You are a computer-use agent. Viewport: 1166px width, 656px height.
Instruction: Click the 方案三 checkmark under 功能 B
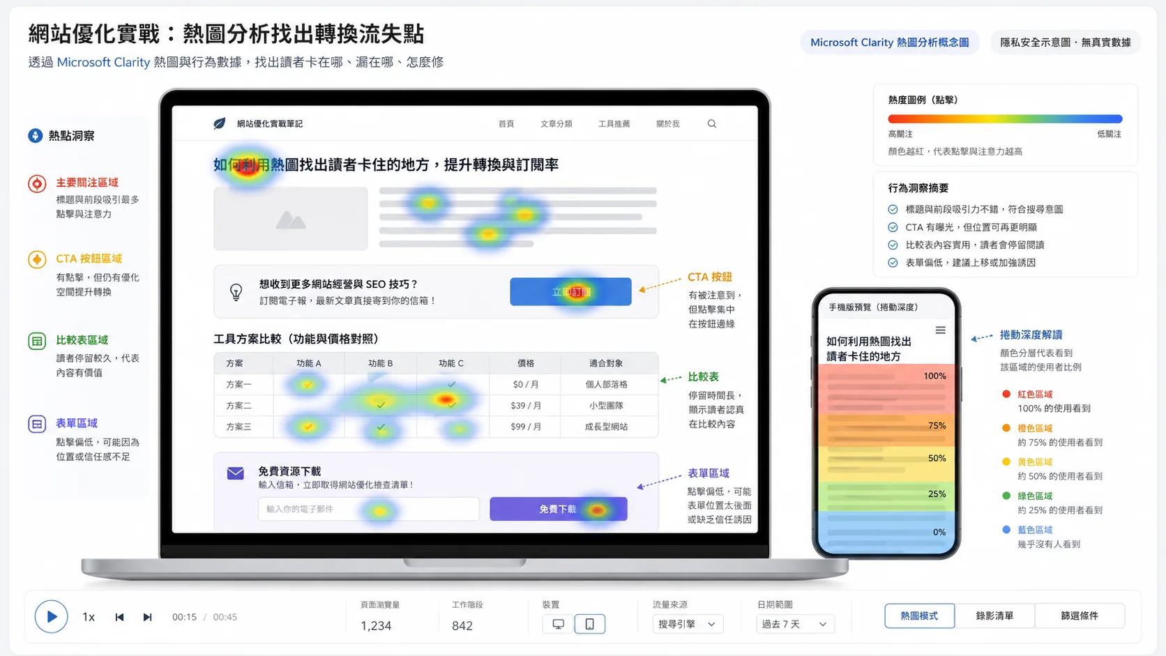click(x=381, y=427)
